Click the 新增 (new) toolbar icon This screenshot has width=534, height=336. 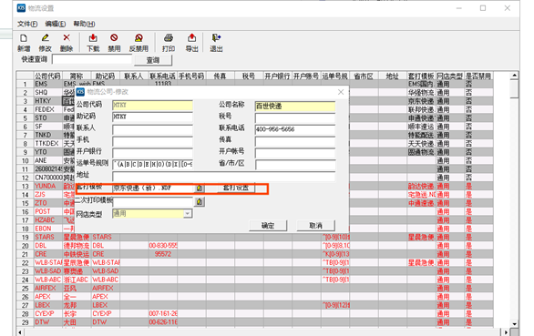click(x=24, y=38)
